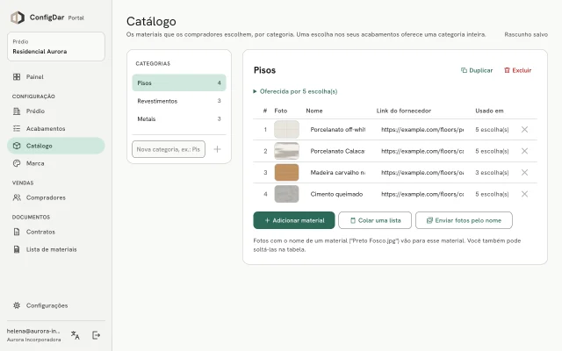Click the logout icon
The width and height of the screenshot is (562, 351).
[96, 335]
